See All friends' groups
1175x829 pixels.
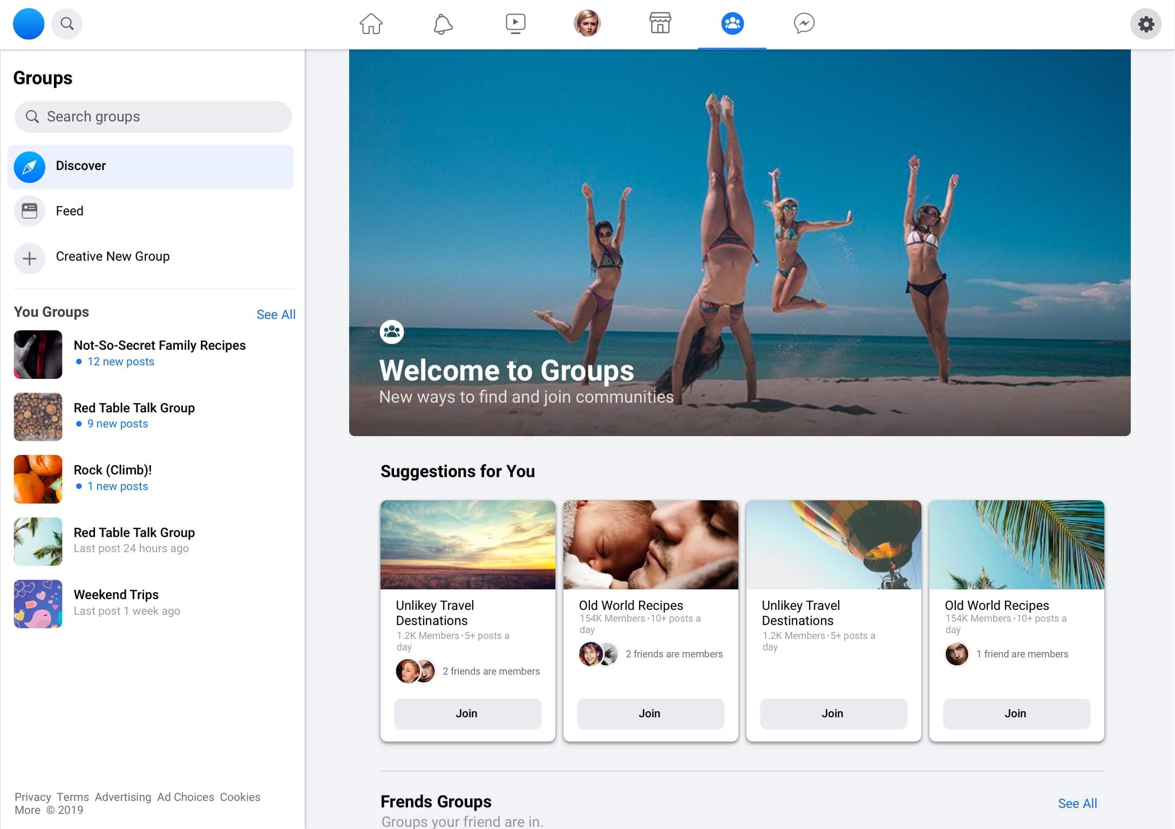click(x=1077, y=804)
